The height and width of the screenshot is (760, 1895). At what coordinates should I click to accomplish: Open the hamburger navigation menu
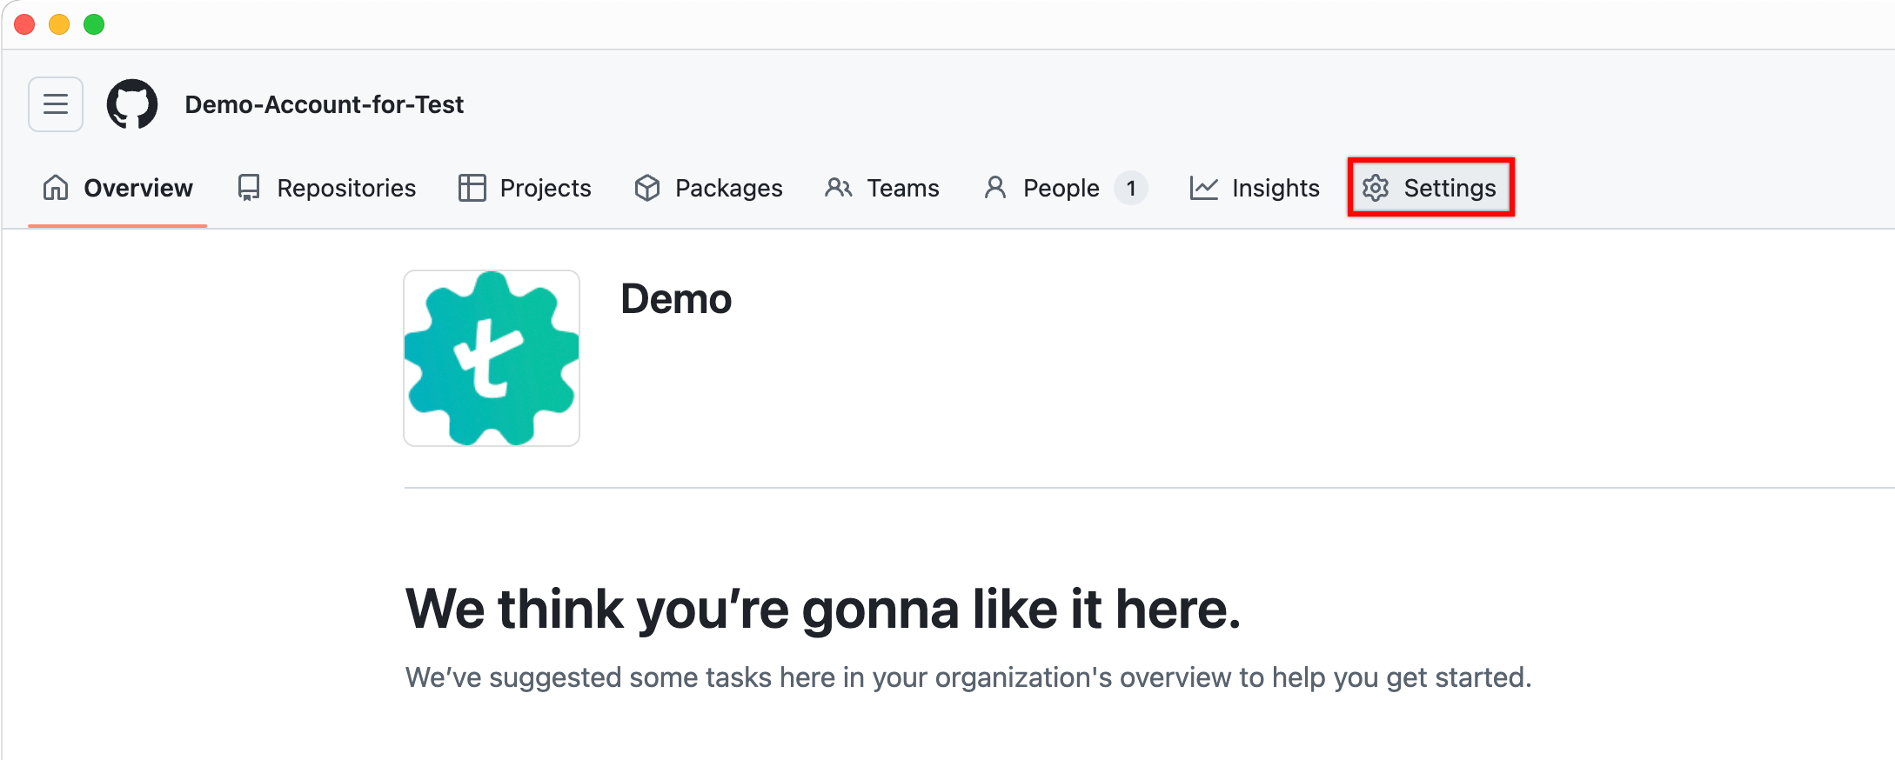(x=56, y=104)
